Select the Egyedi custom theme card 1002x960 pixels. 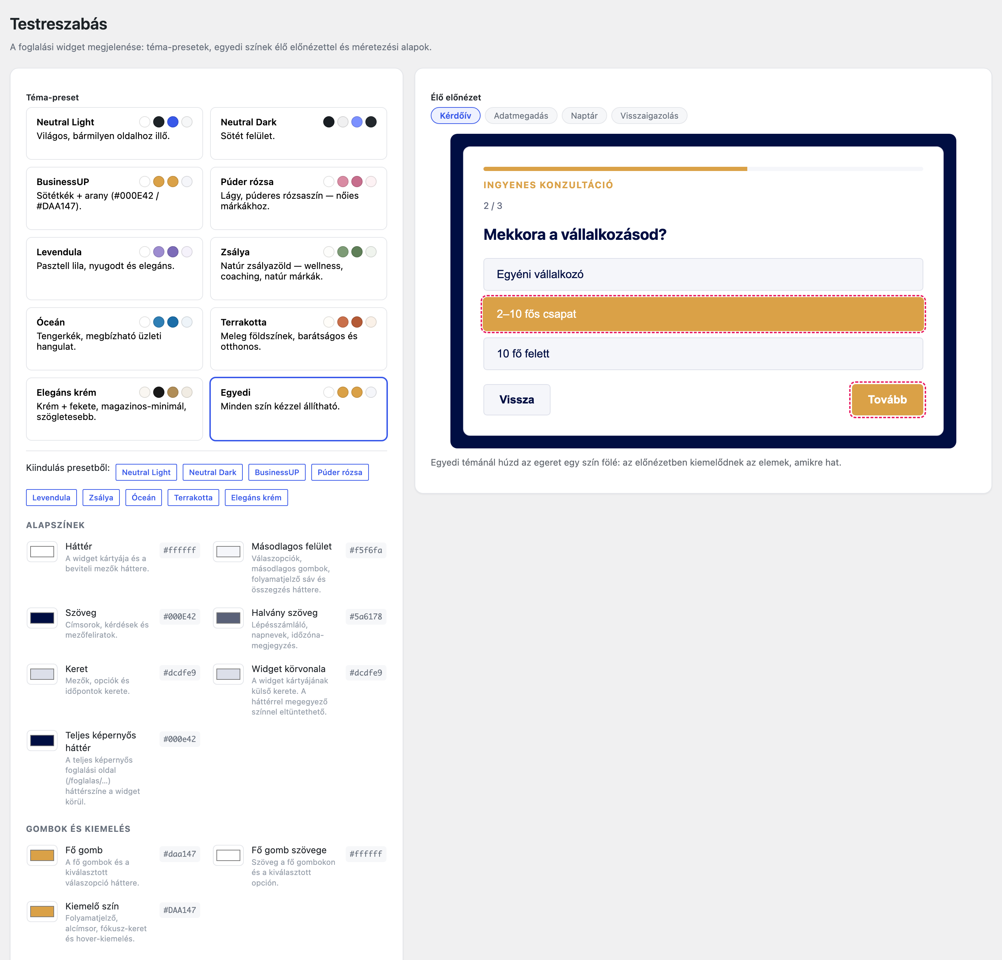pos(299,409)
